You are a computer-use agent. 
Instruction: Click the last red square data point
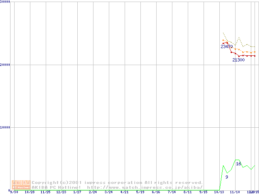[255, 56]
